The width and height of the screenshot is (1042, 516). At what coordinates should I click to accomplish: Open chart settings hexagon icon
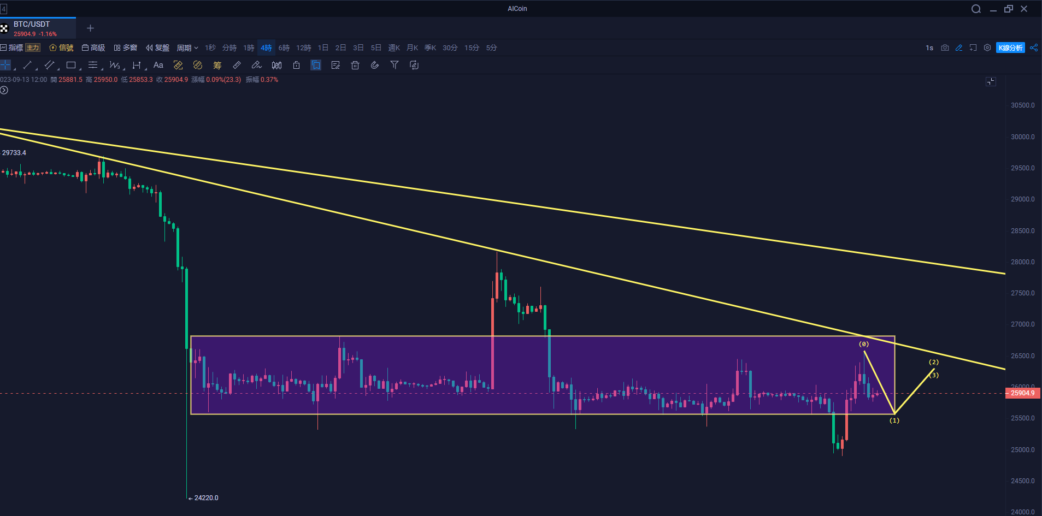pyautogui.click(x=987, y=48)
